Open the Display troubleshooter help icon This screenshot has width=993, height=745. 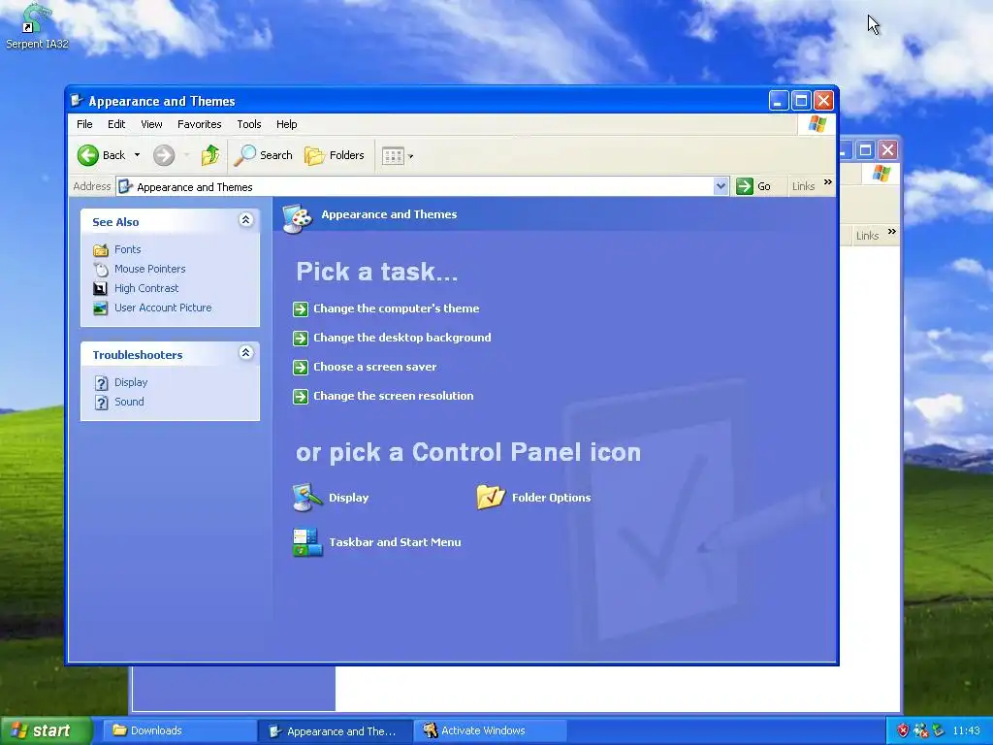pos(101,383)
